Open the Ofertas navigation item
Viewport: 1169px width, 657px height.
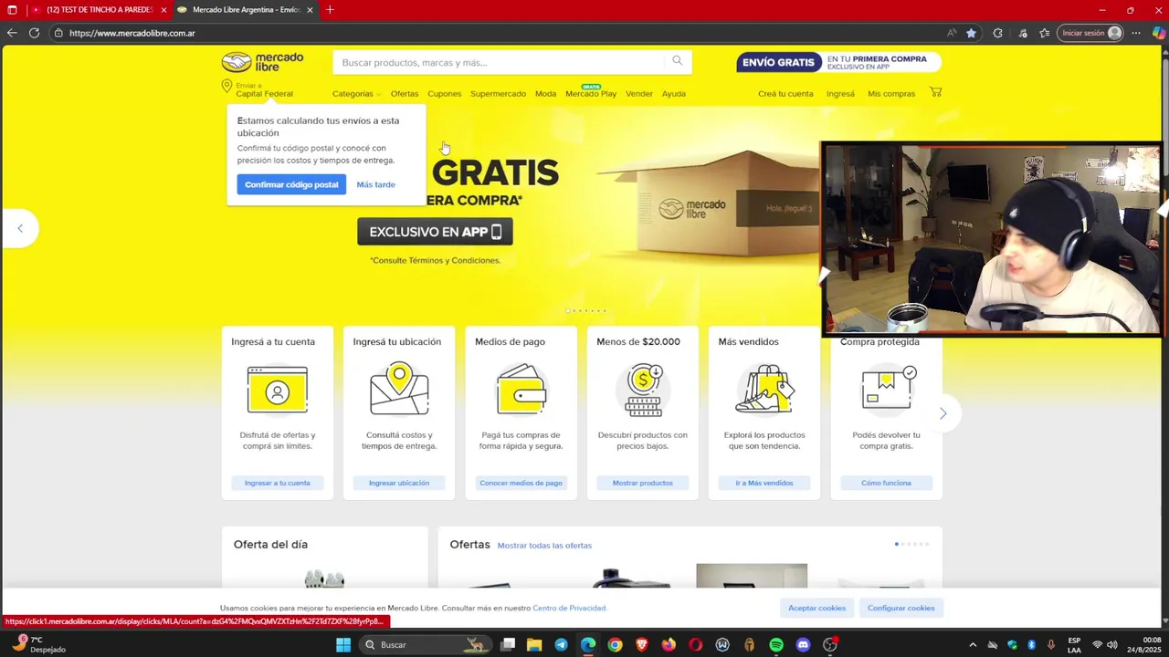click(x=405, y=94)
